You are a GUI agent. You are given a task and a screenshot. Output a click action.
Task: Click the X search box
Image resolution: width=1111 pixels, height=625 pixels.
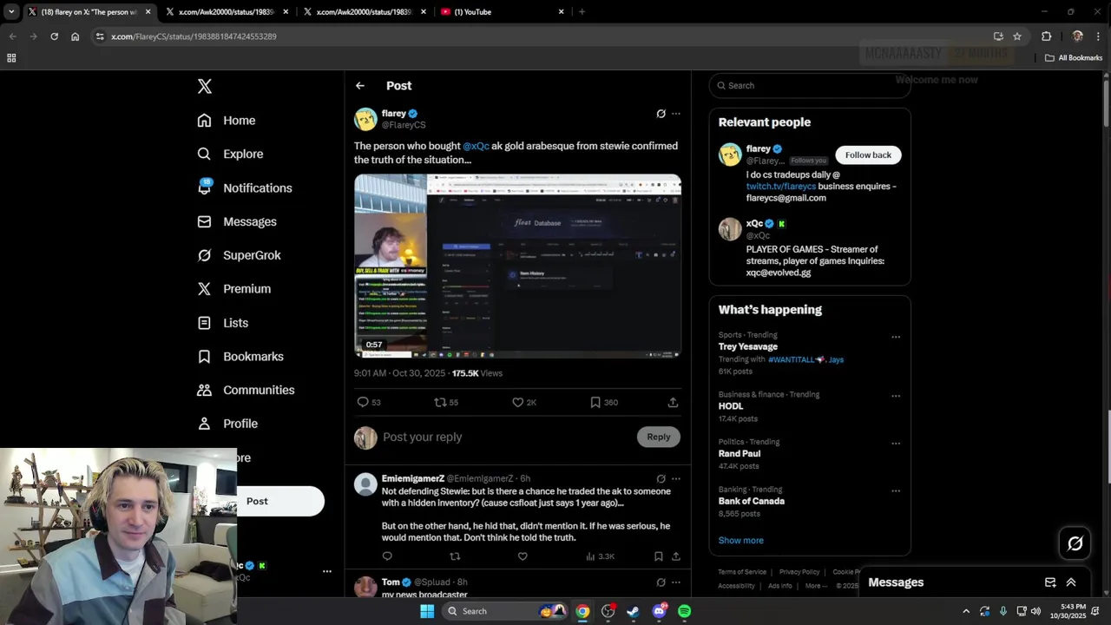pyautogui.click(x=810, y=85)
